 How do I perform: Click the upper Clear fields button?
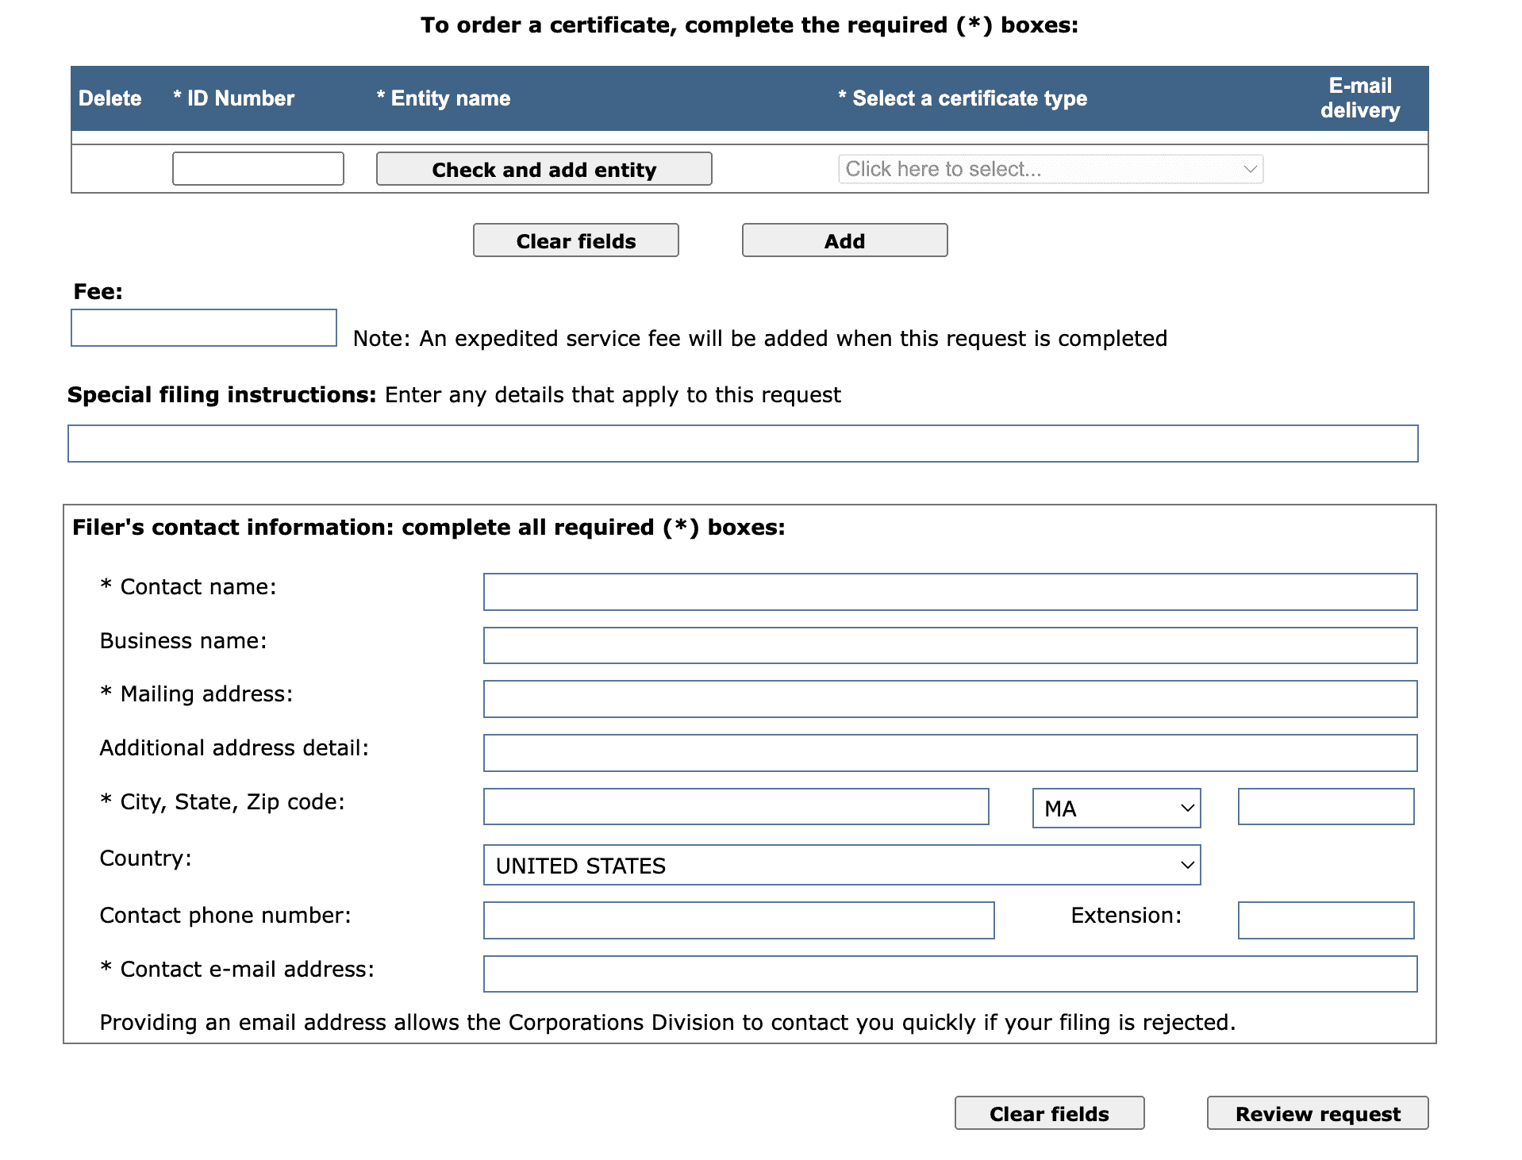point(575,240)
